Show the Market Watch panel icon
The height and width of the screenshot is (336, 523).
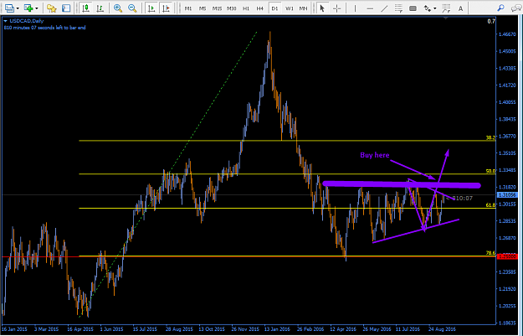click(x=66, y=8)
